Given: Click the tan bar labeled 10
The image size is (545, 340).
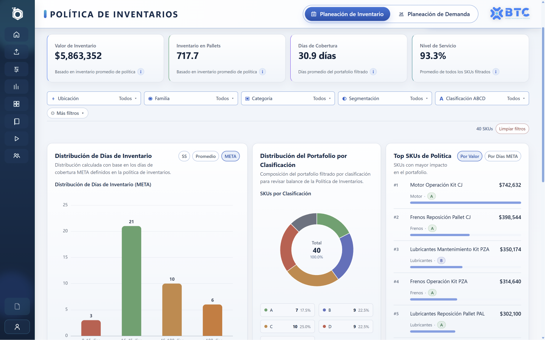Looking at the screenshot, I should (x=172, y=309).
